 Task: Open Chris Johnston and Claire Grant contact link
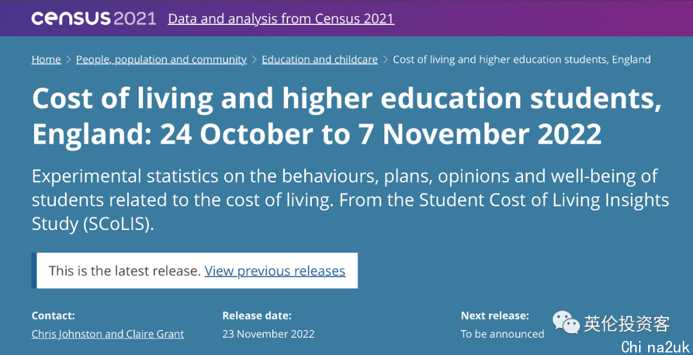click(x=108, y=334)
